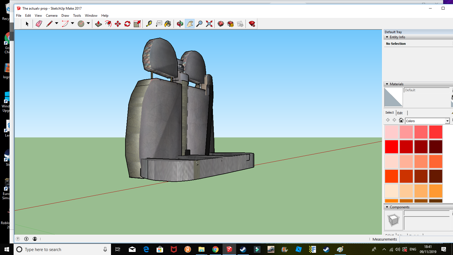Viewport: 453px width, 255px height.
Task: Open the notification action center
Action: pos(444,249)
